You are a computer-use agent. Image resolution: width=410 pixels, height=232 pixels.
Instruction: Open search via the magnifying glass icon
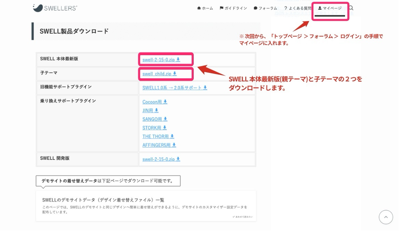351,8
